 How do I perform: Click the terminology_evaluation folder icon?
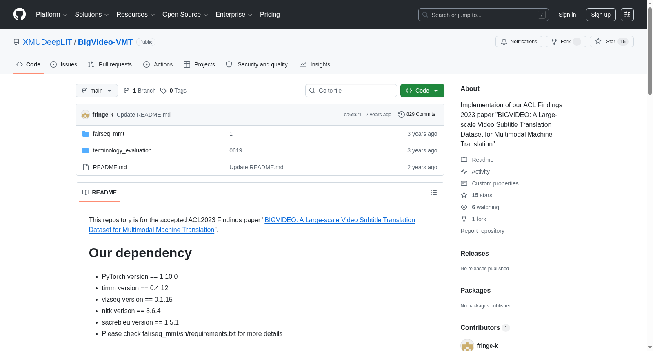click(86, 150)
